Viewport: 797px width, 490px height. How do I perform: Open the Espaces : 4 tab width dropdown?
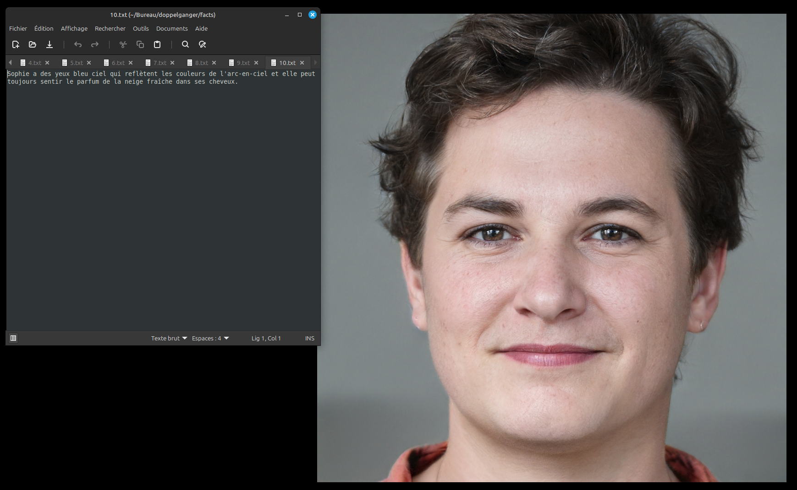point(210,338)
